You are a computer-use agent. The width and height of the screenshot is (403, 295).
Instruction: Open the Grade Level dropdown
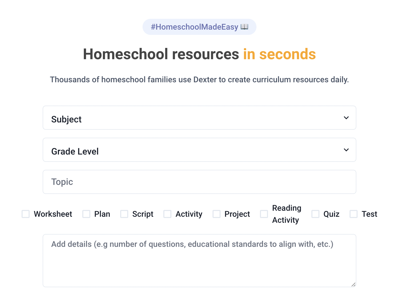coord(199,150)
